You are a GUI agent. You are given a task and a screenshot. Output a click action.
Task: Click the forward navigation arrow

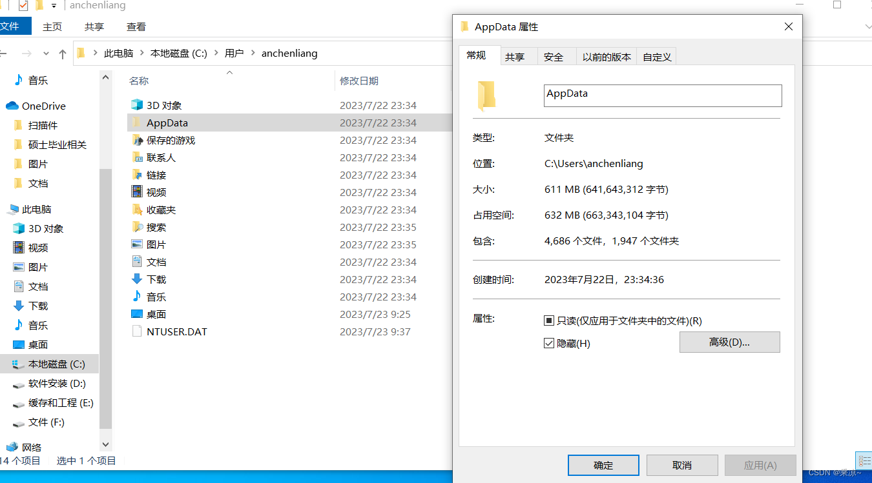26,54
